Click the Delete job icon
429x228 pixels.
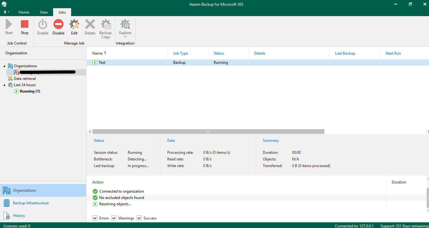(90, 24)
